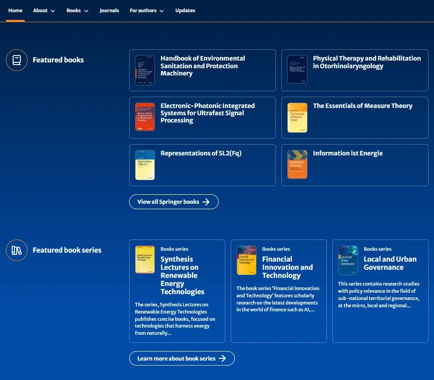Click the Featured books book icon

point(17,60)
